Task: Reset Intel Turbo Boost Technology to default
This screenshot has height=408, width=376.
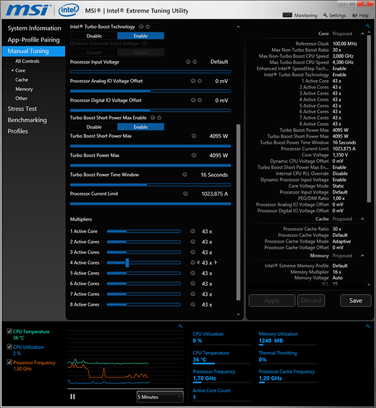Action: (148, 27)
